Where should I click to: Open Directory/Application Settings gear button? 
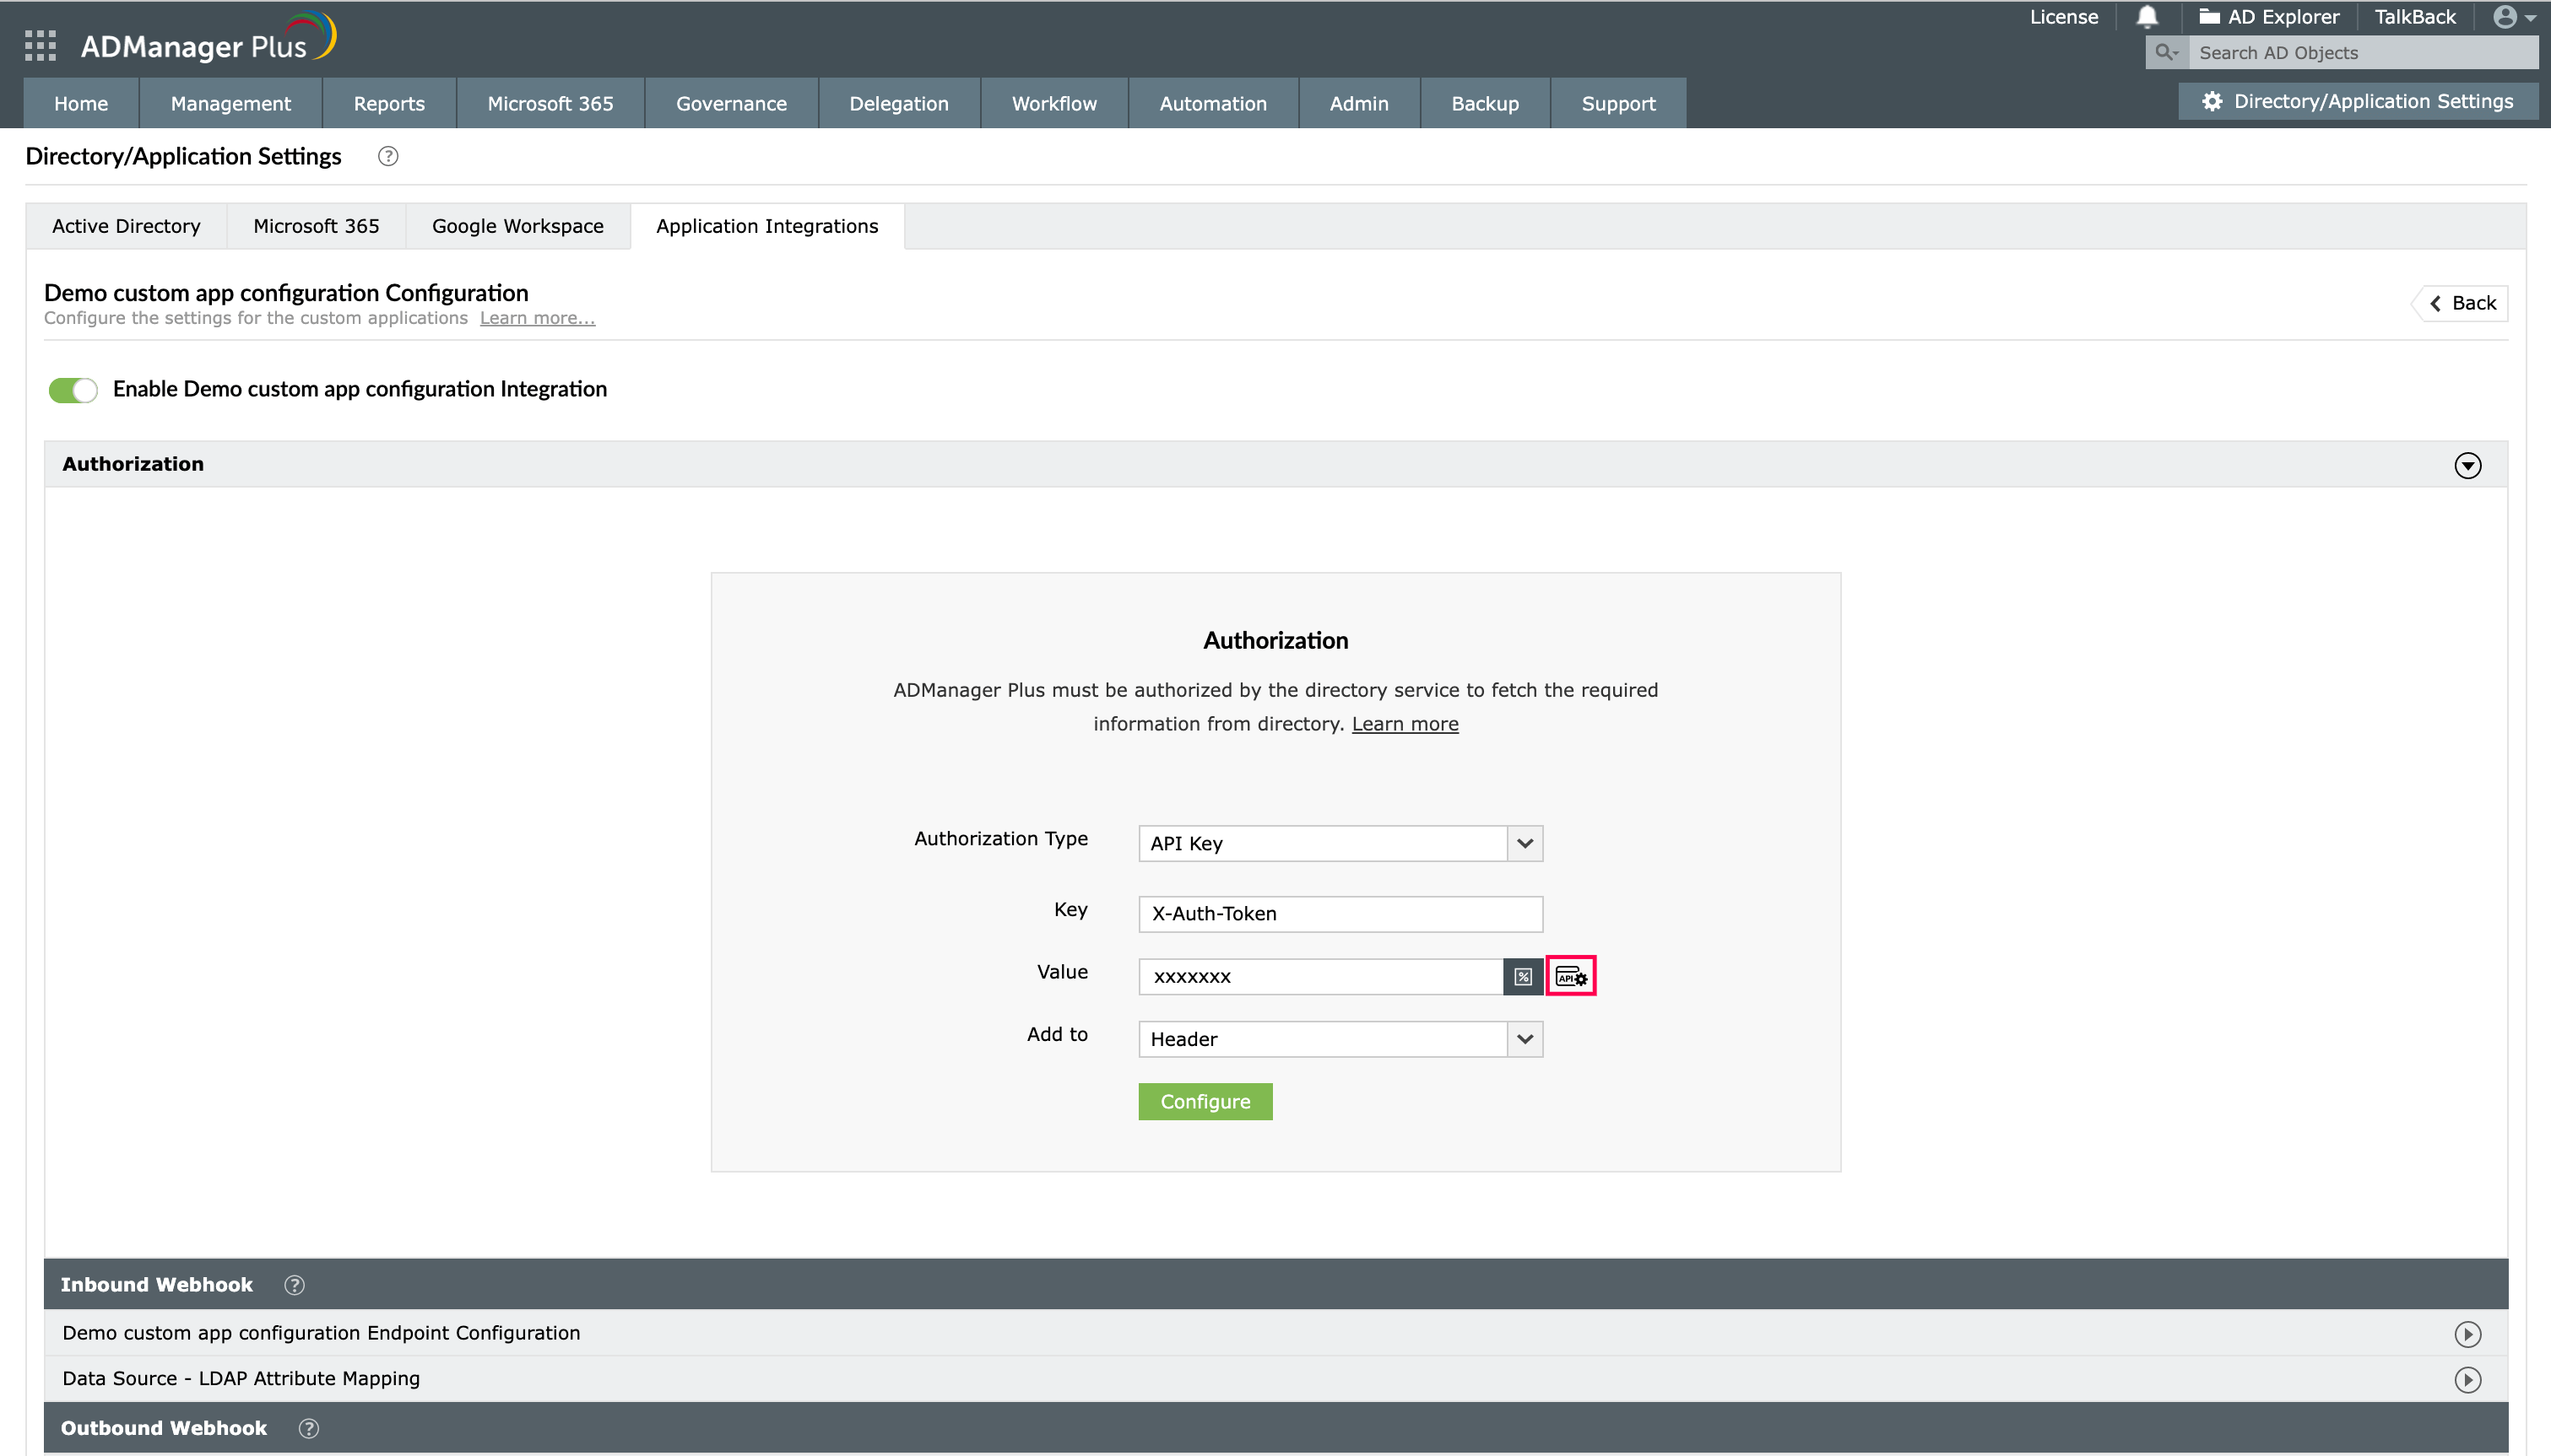[x=2355, y=100]
